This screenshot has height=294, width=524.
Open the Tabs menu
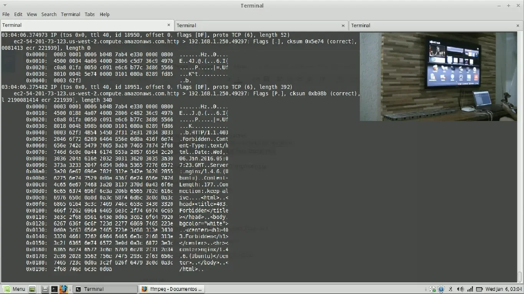[x=90, y=14]
